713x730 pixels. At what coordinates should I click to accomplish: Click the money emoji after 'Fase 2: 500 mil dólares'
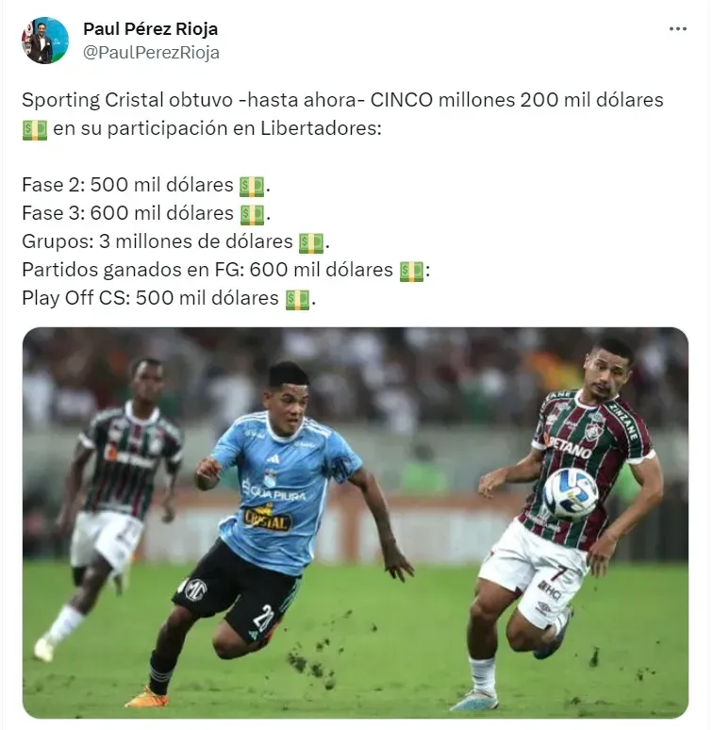click(x=252, y=187)
